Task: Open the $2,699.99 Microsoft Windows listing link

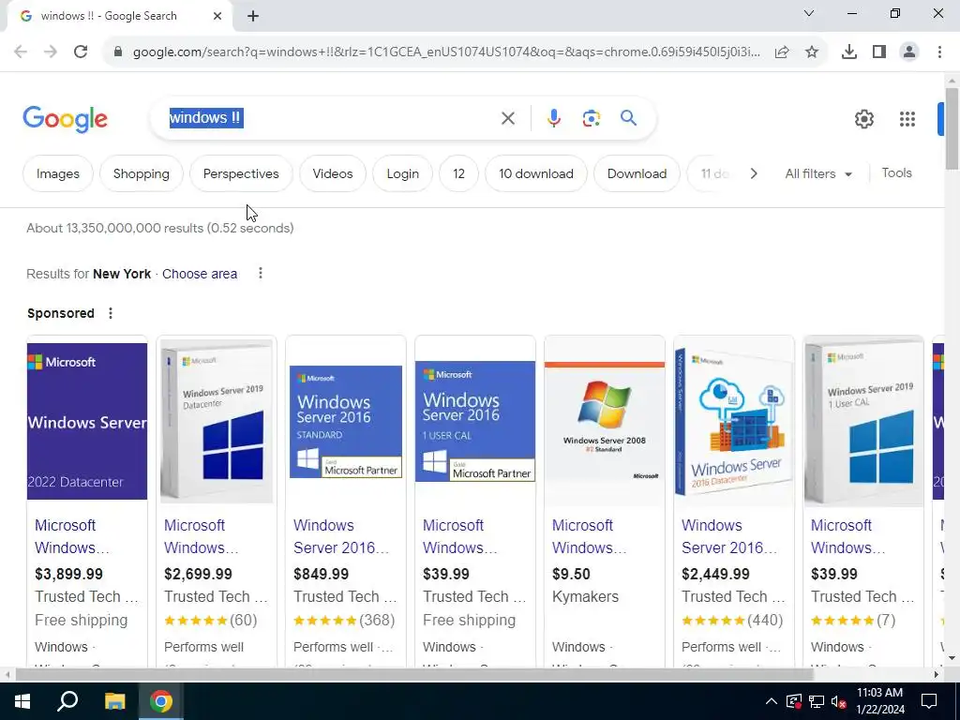Action: [201, 536]
